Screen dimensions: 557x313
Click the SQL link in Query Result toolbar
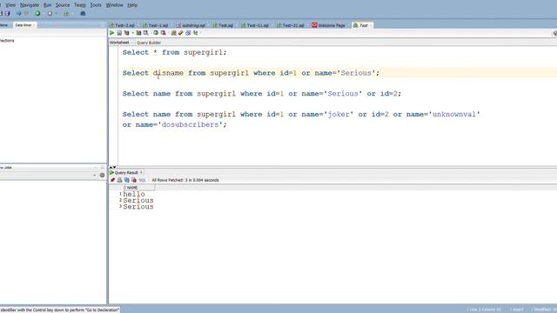(143, 180)
